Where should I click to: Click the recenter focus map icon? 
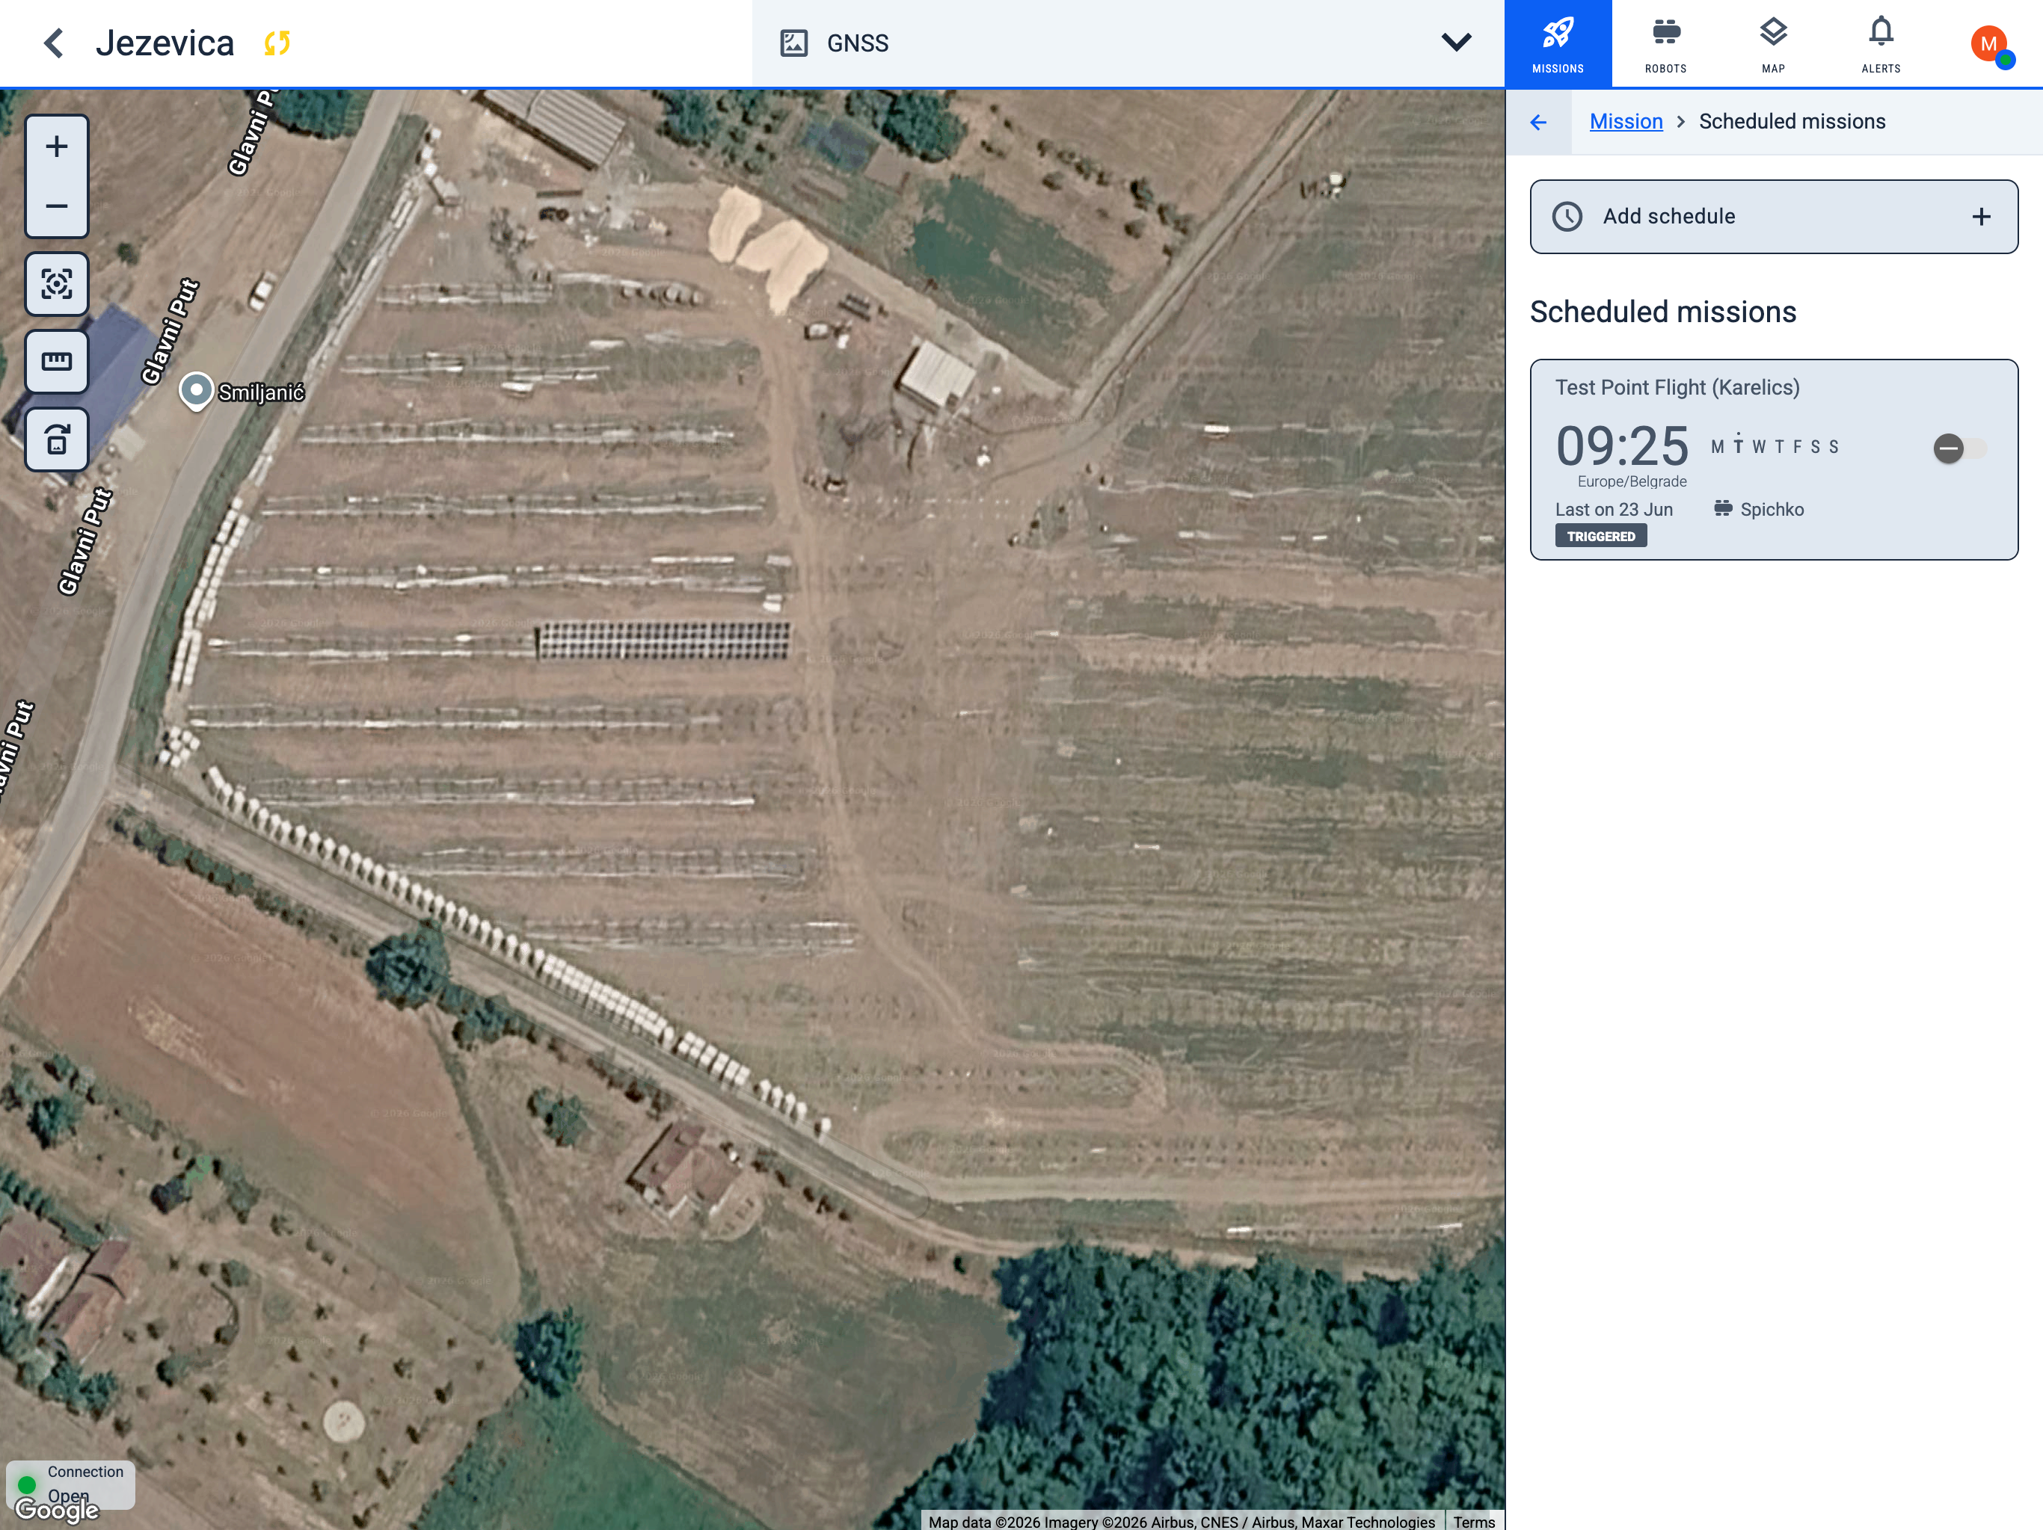pos(56,283)
